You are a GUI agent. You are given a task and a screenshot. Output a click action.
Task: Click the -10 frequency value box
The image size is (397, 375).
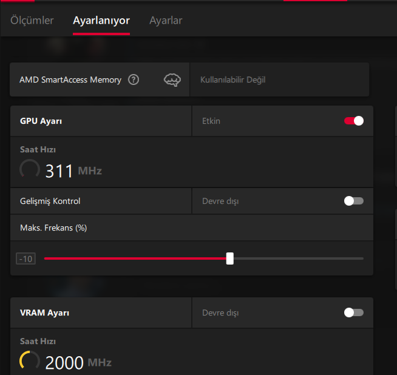[26, 259]
